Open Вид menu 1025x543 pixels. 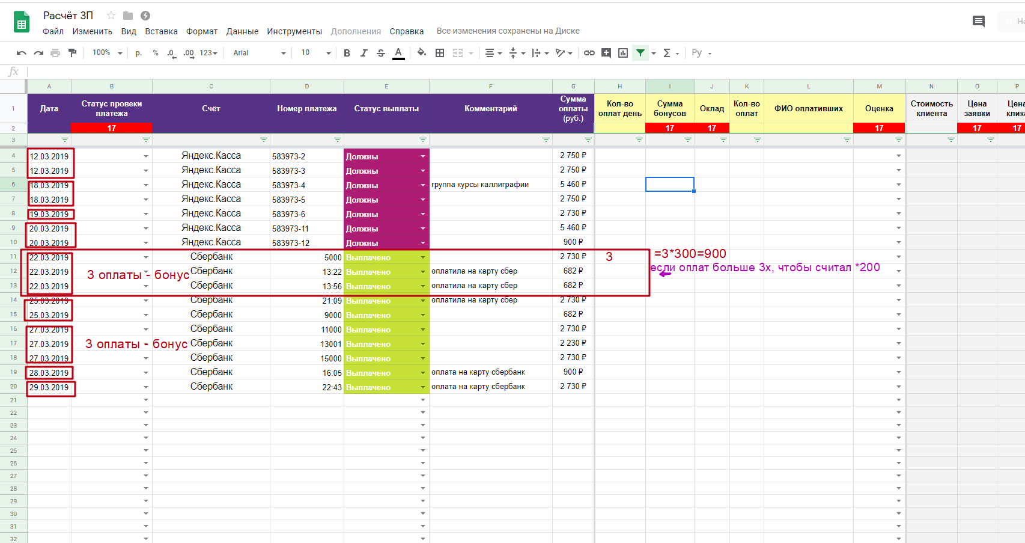tap(129, 31)
